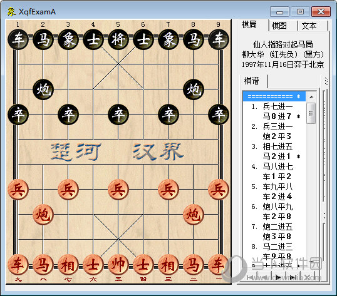Select the black pawn on file 1
Viewport: 337px width, 296px height.
(x=18, y=115)
